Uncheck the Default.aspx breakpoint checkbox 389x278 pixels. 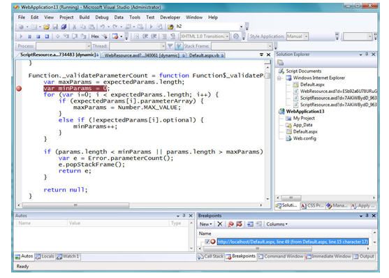pos(207,242)
